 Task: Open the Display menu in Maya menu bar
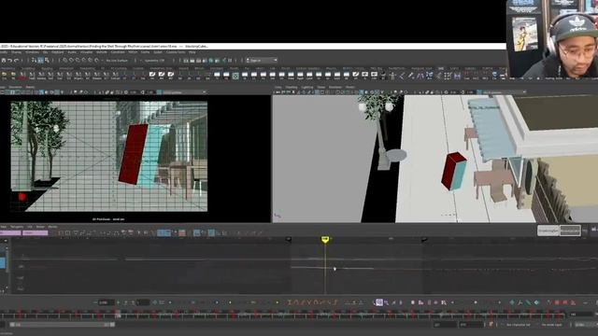[x=17, y=52]
